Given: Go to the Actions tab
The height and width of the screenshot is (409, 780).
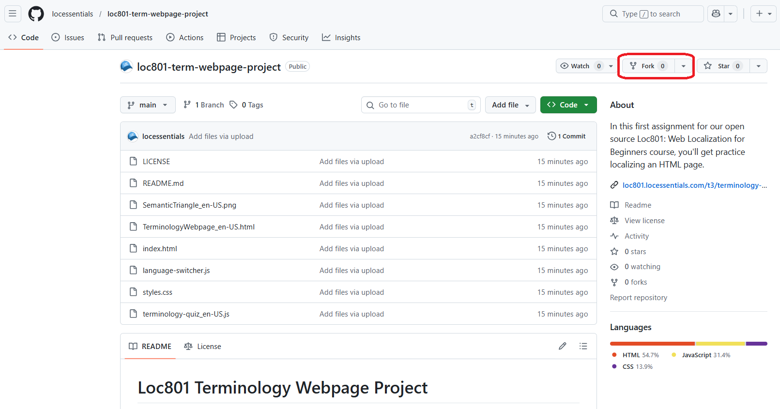Looking at the screenshot, I should click(184, 37).
